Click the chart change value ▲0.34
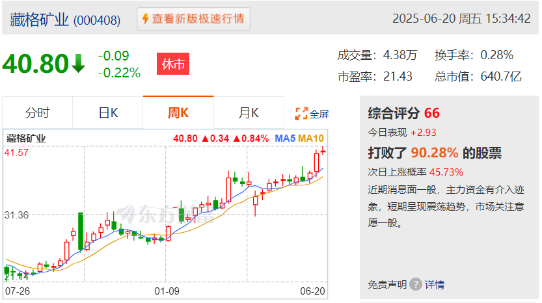Screen dimensions: 542x303 [x=215, y=138]
